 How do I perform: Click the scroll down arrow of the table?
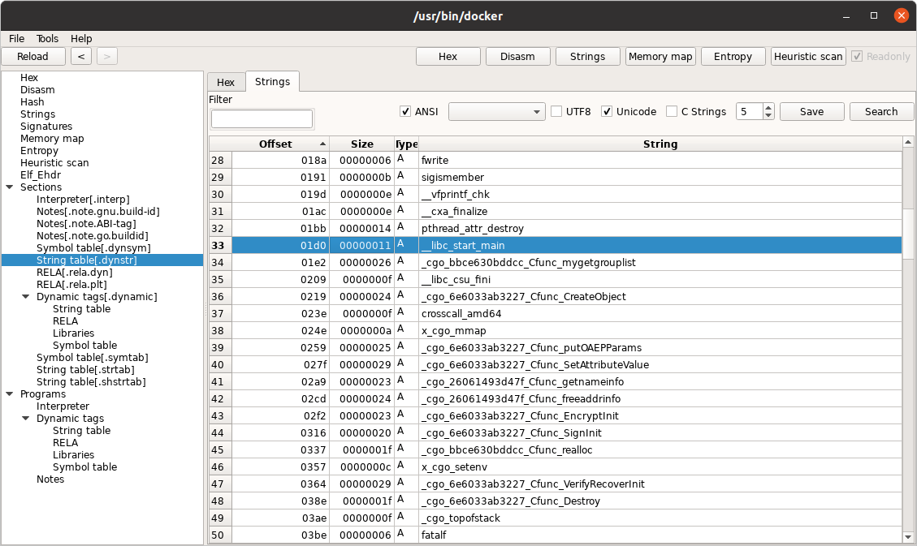[x=907, y=536]
